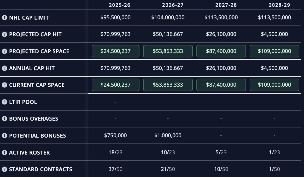Open Active Roster help tooltip icon
This screenshot has height=177, width=304.
4,152
